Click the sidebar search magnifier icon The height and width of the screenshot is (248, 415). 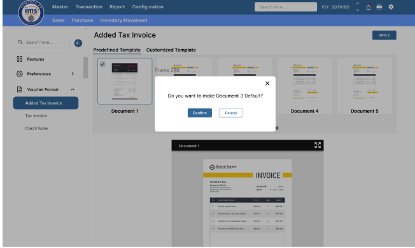click(20, 42)
